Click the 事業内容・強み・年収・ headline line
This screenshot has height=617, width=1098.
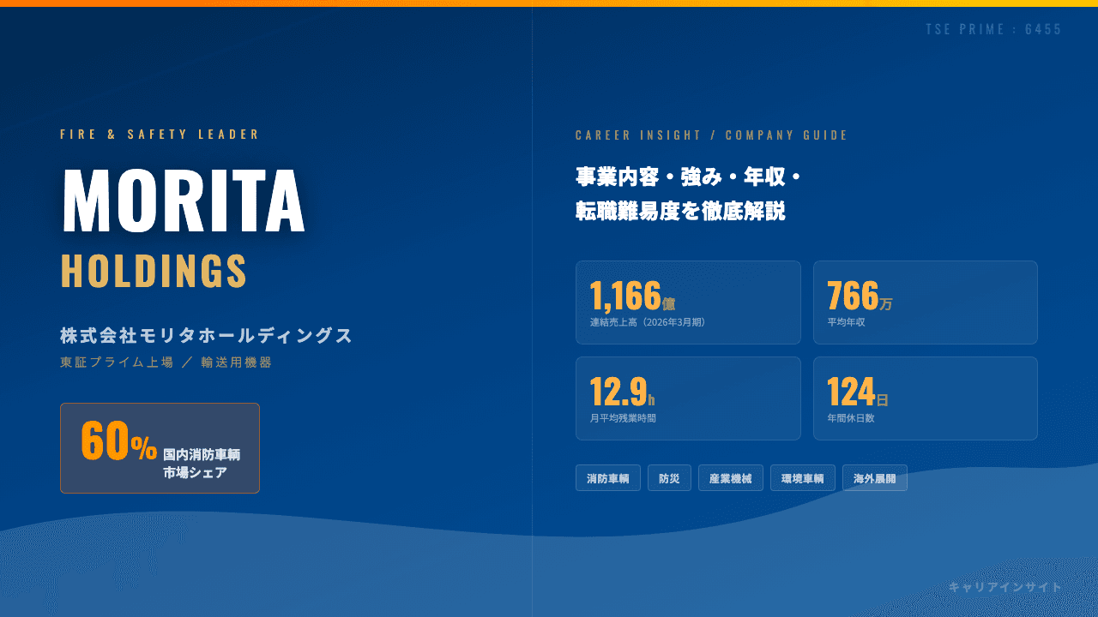[689, 177]
